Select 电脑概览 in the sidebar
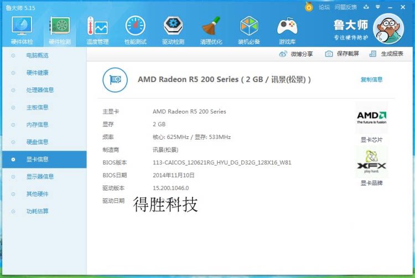The image size is (415, 278). tap(44, 55)
